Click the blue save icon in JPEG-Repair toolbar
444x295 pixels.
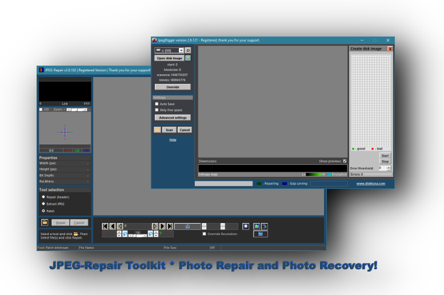pyautogui.click(x=260, y=234)
